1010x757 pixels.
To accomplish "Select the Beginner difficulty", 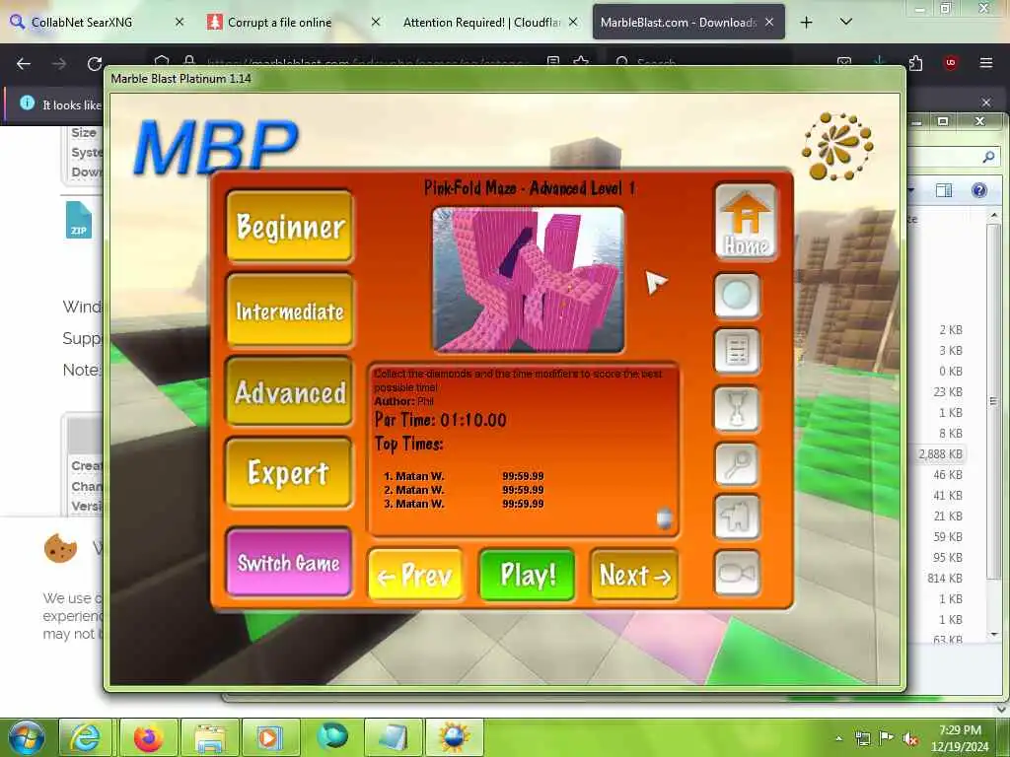I will point(290,226).
